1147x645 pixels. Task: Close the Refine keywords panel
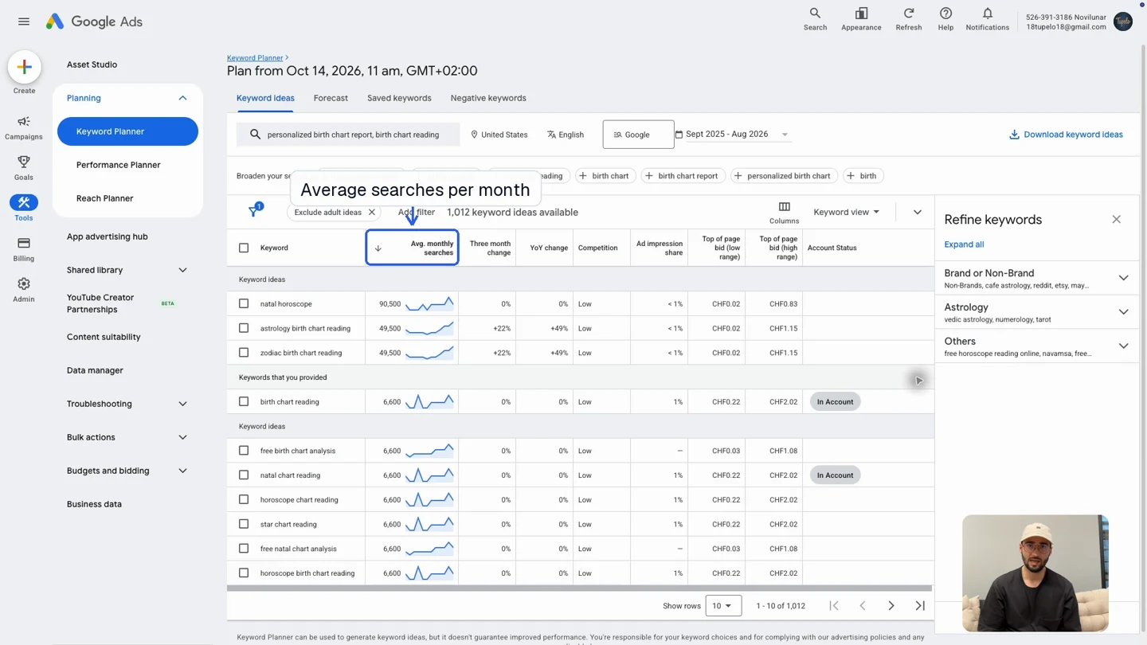click(1116, 220)
